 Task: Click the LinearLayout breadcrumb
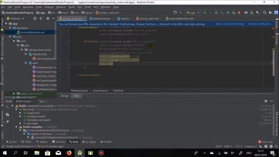point(100,91)
